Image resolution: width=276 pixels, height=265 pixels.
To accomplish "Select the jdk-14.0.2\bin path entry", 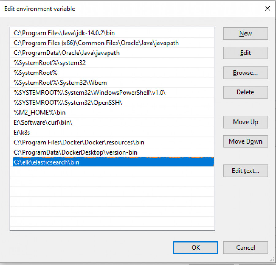I will coord(64,33).
